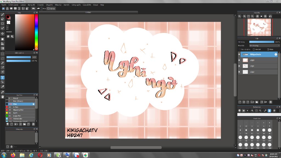Select the Magic Wand tool
This screenshot has height=158, width=281.
tap(2, 63)
